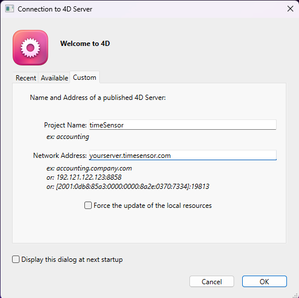299x298 pixels.
Task: Click the IPv6 example address text
Action: pos(128,187)
